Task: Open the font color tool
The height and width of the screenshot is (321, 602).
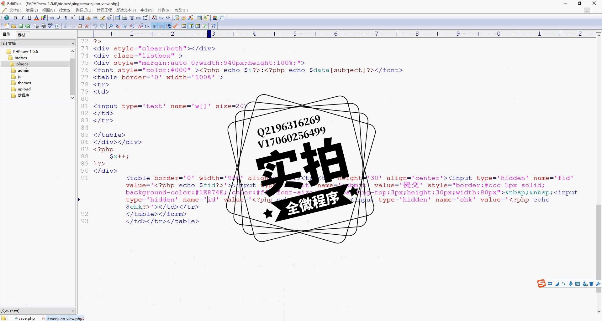Action: (36, 18)
